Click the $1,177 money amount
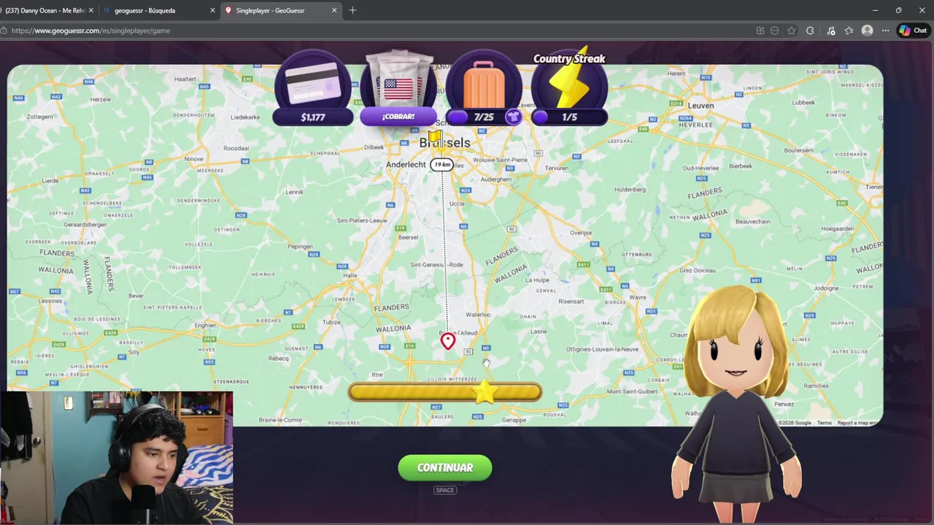The image size is (934, 525). pos(313,117)
